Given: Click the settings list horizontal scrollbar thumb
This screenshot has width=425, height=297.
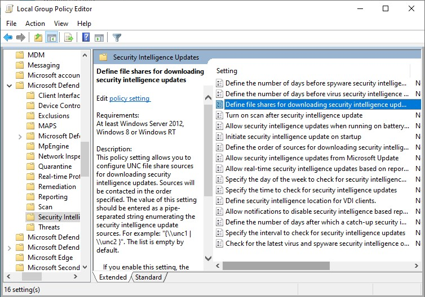Looking at the screenshot, I should pyautogui.click(x=276, y=265).
